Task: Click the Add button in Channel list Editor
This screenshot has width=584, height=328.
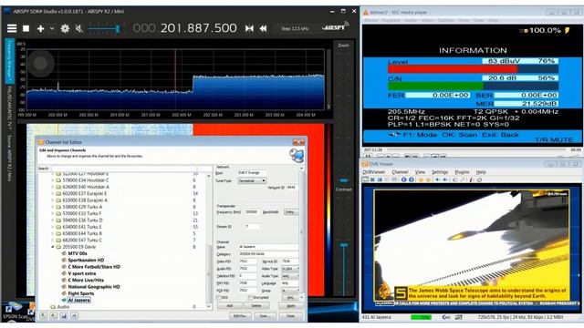Action: pos(229,306)
